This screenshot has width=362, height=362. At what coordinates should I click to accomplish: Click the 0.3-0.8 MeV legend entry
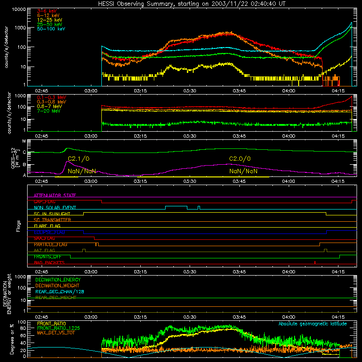tap(52, 102)
